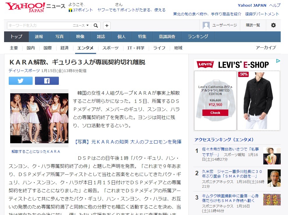Viewport: 288px width, 215px height.
Task: Click the デイリースポーツ source link
Action: click(24, 71)
